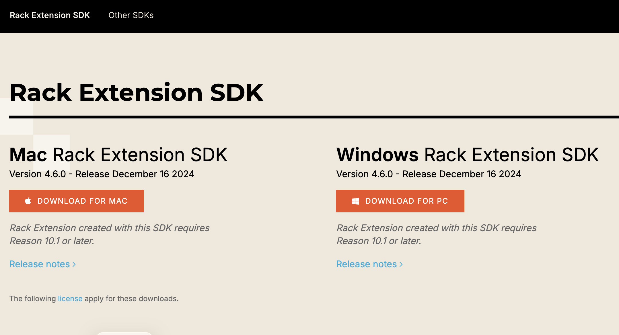Click the Windows Rack Extension SDK heading
The height and width of the screenshot is (335, 619).
468,155
